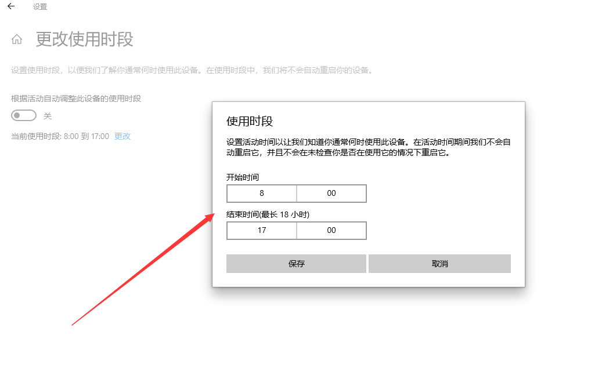This screenshot has height=390, width=602.
Task: Open the 更改 link to change active hours
Action: [121, 136]
